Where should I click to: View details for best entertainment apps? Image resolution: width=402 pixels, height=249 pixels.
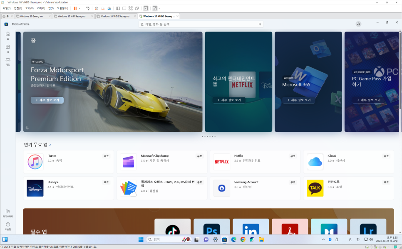click(x=229, y=100)
